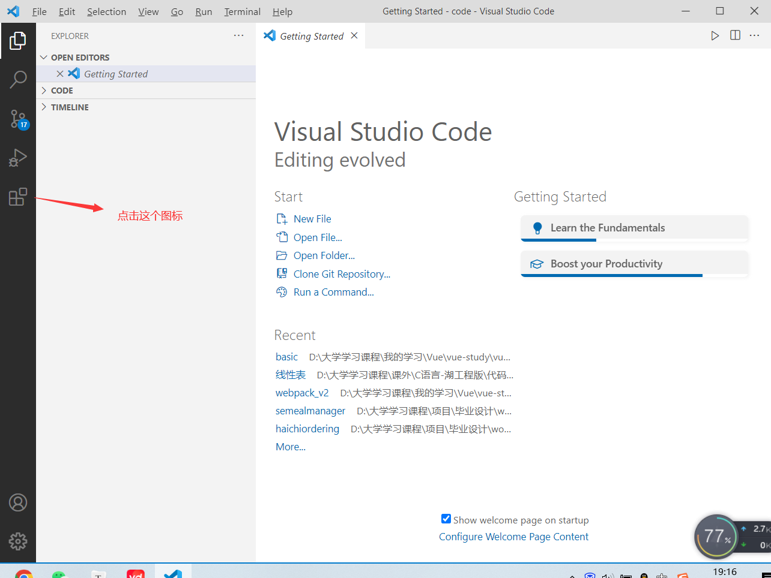Open the File menu
The height and width of the screenshot is (578, 771).
coord(39,11)
